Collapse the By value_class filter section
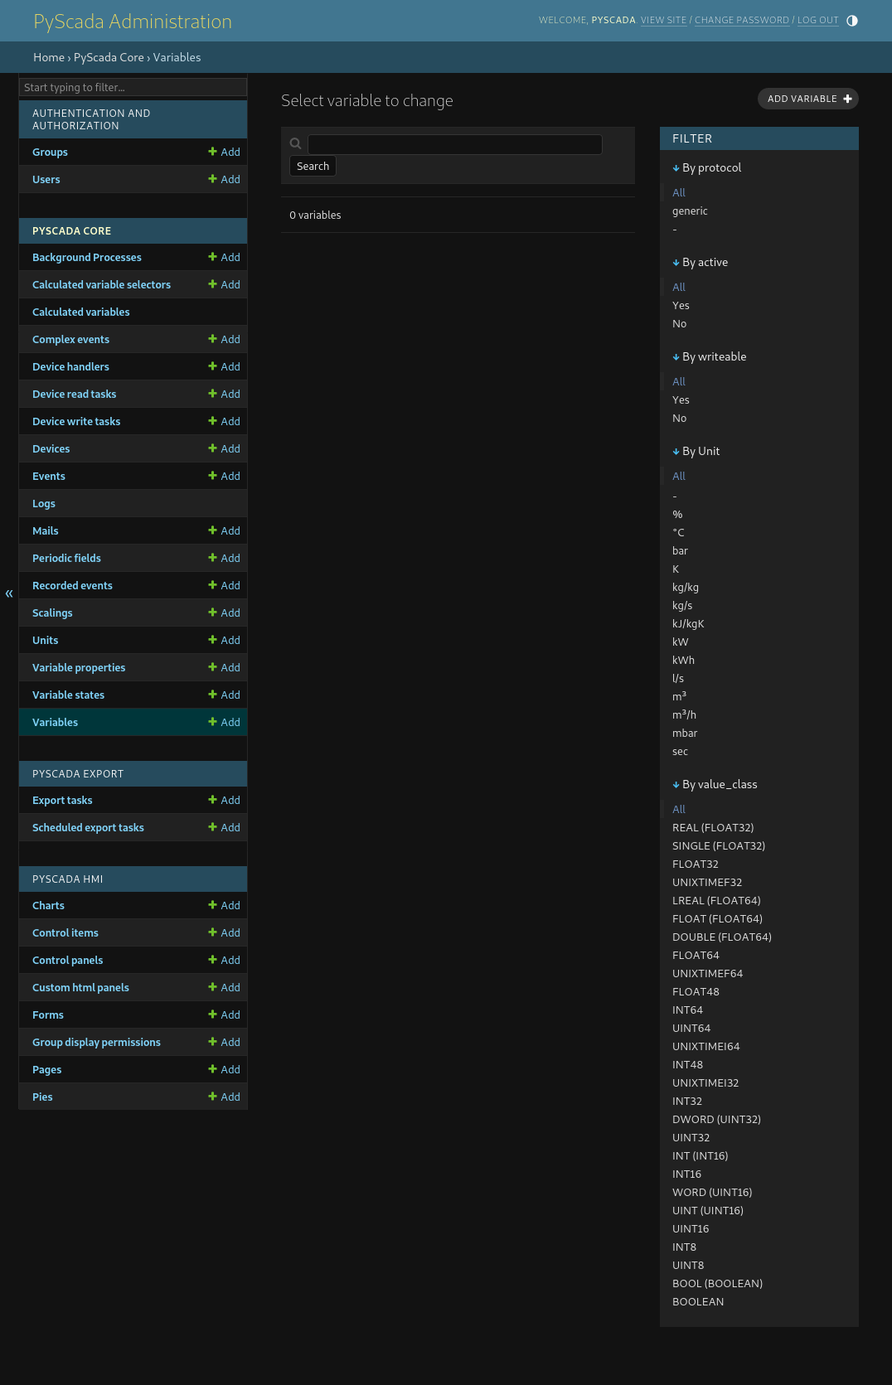 point(715,784)
